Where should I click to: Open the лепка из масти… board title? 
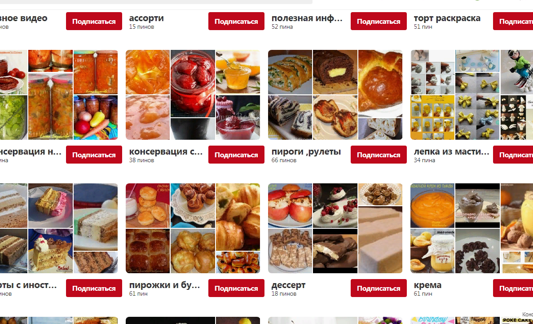point(451,151)
